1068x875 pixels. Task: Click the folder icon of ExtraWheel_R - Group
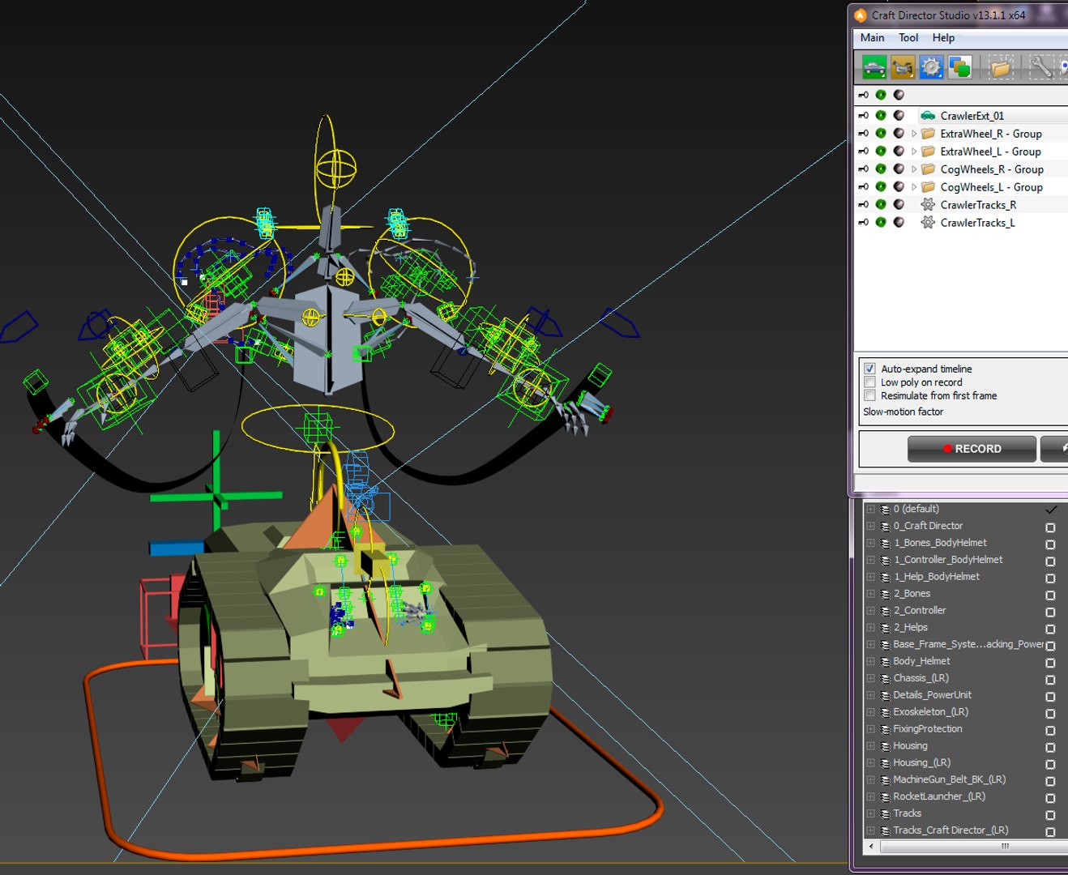point(928,134)
